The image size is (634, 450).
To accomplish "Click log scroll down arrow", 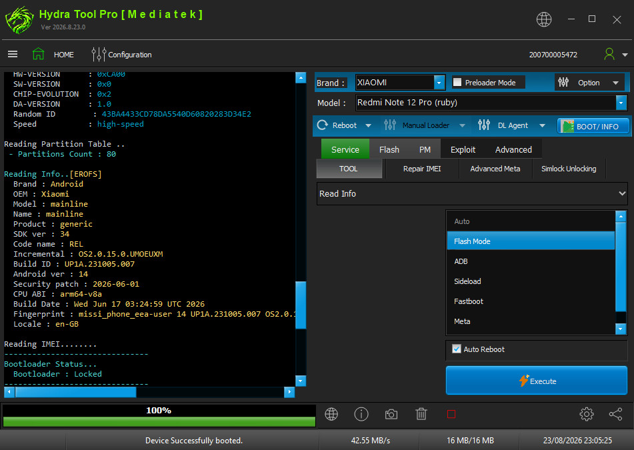I will 301,381.
